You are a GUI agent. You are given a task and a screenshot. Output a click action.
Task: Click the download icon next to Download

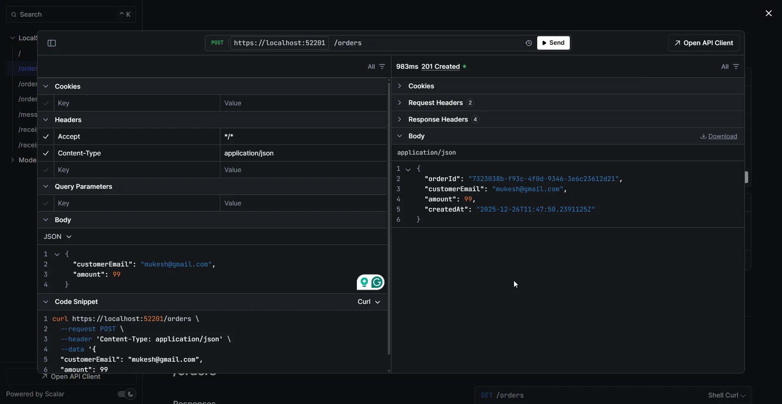click(704, 136)
